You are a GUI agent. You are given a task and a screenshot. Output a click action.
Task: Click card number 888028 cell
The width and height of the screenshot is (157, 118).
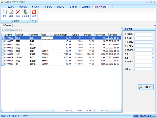coord(47,54)
